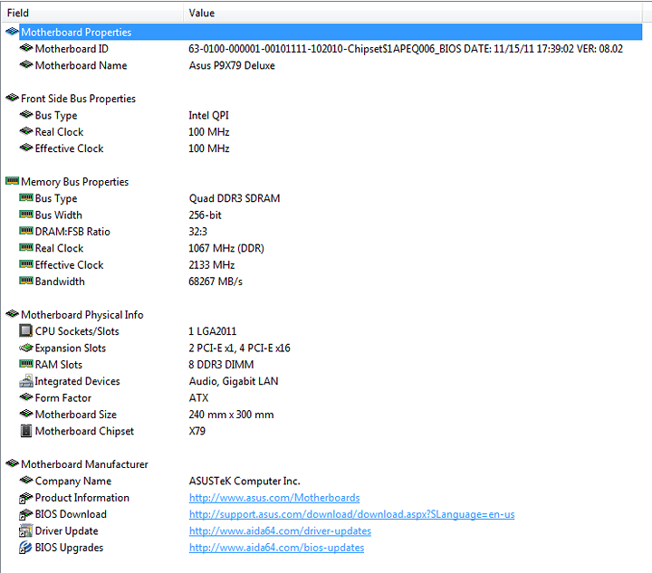Click the X79 chipset value

tap(197, 431)
